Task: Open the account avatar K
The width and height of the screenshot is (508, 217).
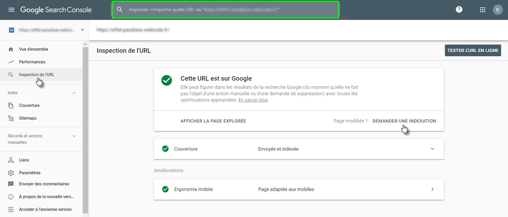Action: click(498, 10)
